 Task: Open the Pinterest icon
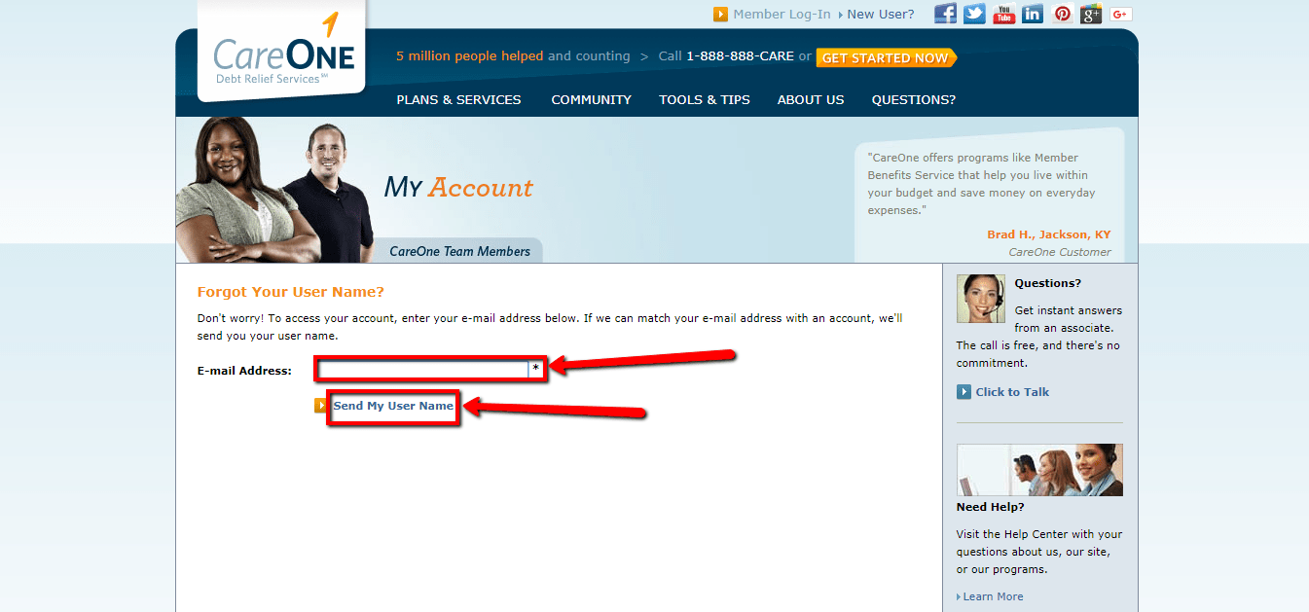tap(1061, 14)
